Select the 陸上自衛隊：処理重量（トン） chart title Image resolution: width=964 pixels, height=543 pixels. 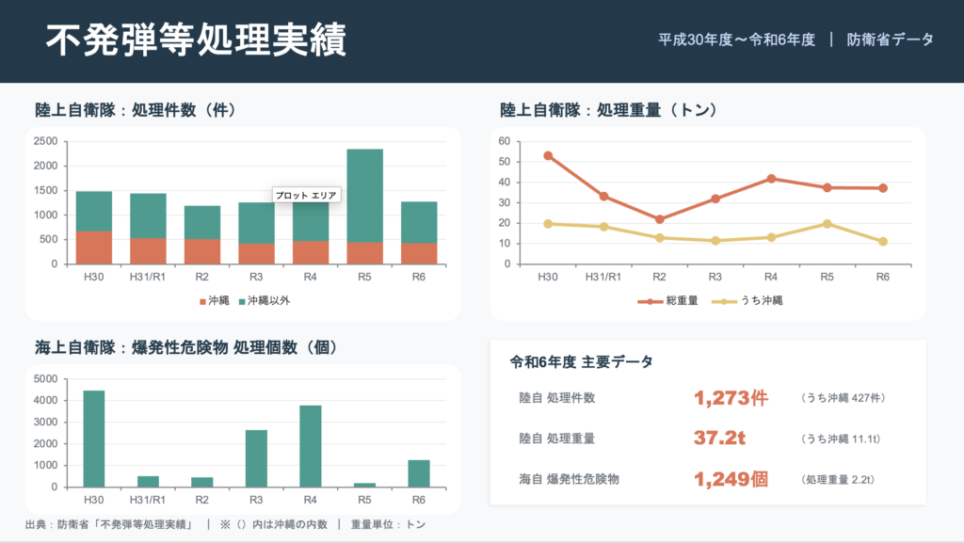[x=609, y=110]
